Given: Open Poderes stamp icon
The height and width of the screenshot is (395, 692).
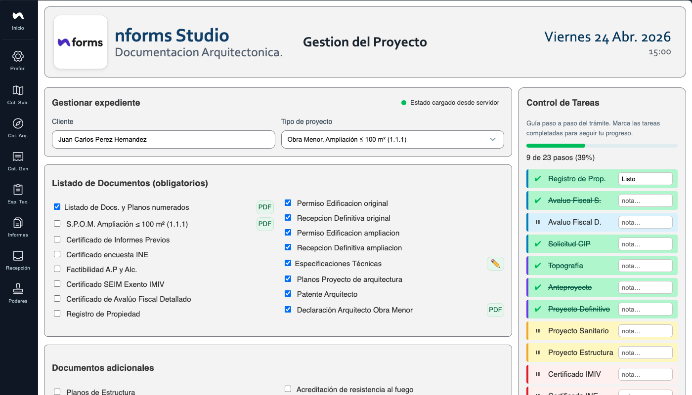Looking at the screenshot, I should point(18,289).
